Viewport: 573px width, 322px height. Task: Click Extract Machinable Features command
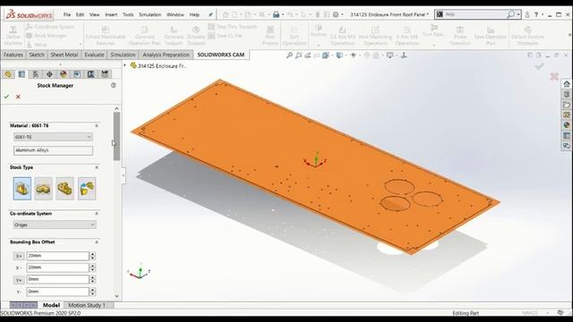106,36
